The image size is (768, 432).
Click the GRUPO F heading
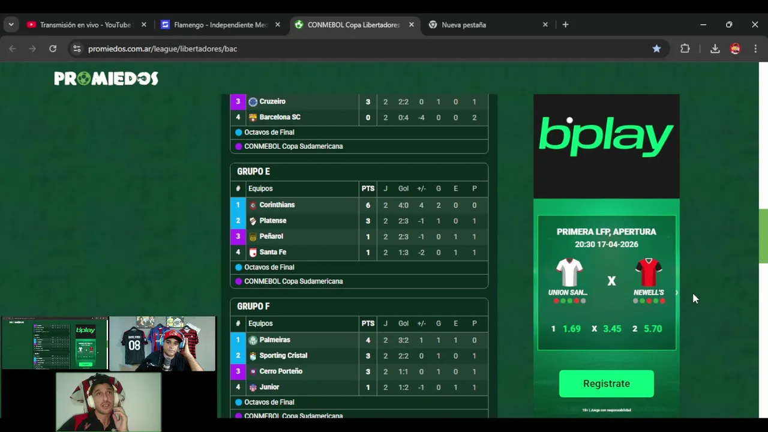(253, 307)
